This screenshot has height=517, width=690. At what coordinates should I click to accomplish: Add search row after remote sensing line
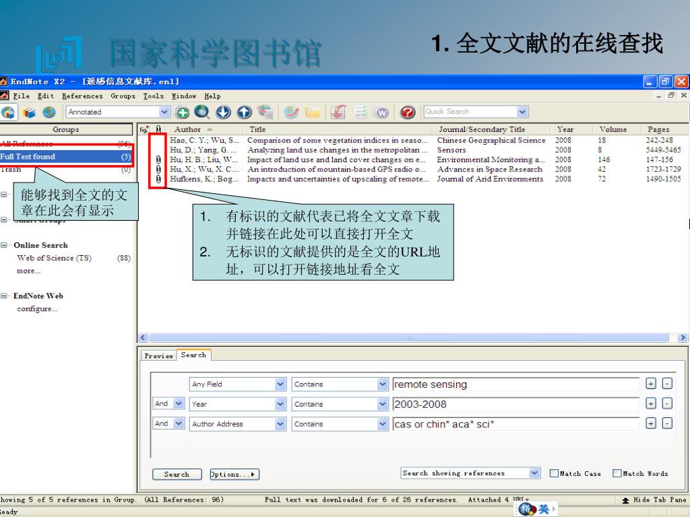pyautogui.click(x=651, y=384)
